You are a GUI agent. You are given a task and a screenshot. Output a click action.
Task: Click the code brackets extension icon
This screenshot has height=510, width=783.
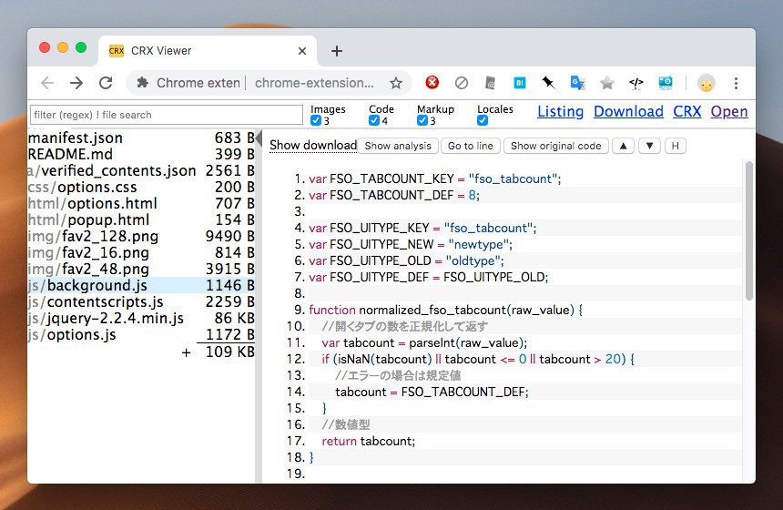636,83
